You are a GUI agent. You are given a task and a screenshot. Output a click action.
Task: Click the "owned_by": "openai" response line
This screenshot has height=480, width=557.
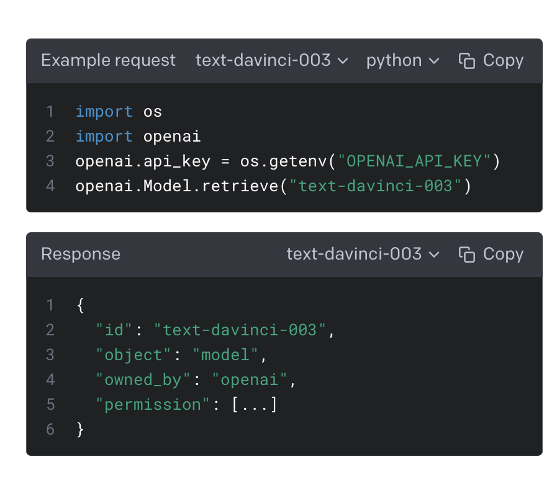click(x=196, y=380)
